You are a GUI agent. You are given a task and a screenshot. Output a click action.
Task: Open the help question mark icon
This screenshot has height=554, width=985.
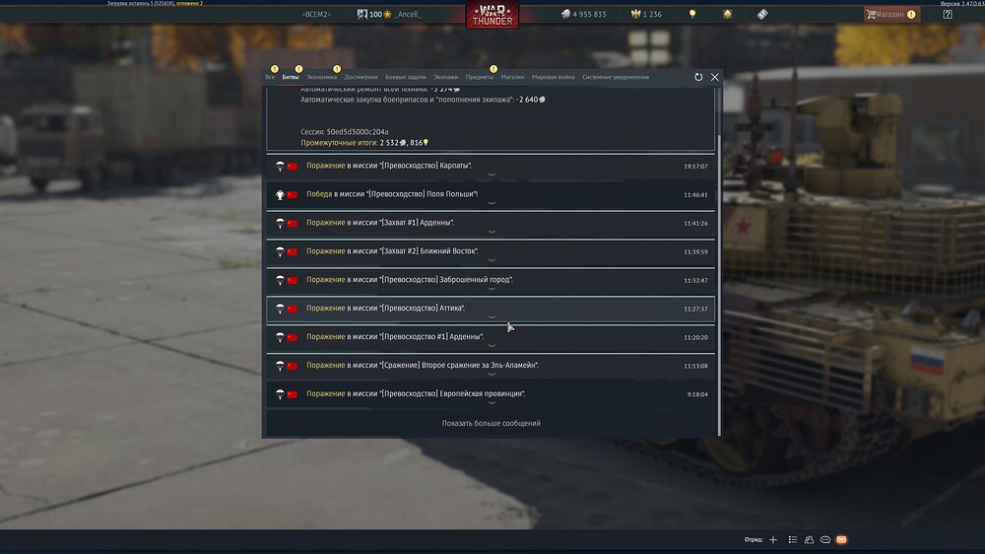pos(948,14)
